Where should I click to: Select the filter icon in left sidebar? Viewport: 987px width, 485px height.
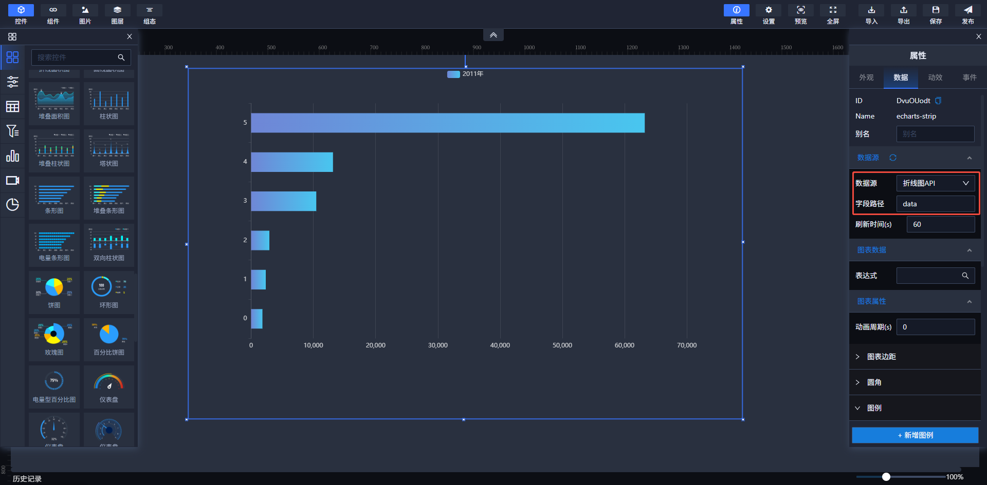(12, 131)
